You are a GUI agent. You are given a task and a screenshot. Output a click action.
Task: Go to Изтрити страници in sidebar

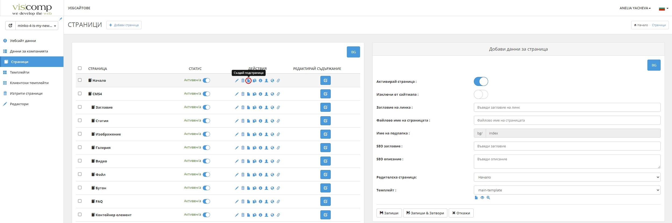pyautogui.click(x=26, y=93)
